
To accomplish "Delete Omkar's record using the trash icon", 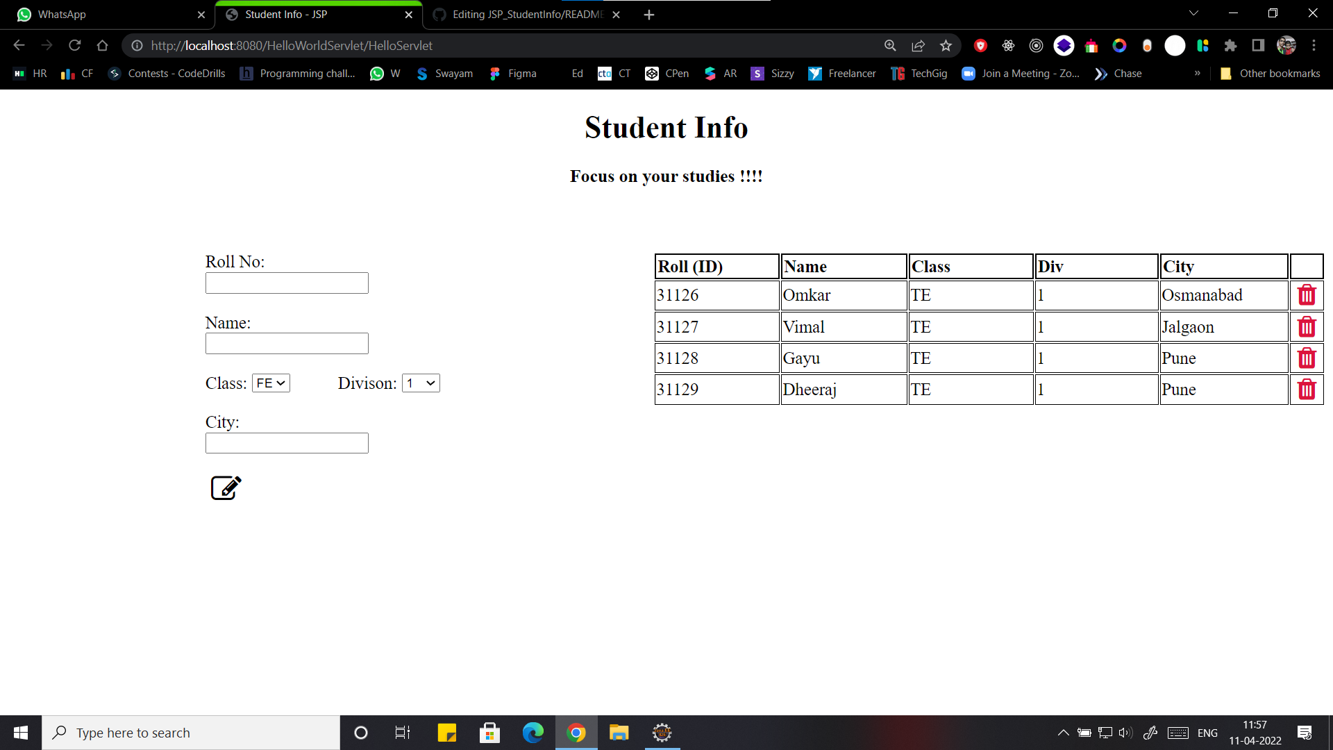I will coord(1307,294).
